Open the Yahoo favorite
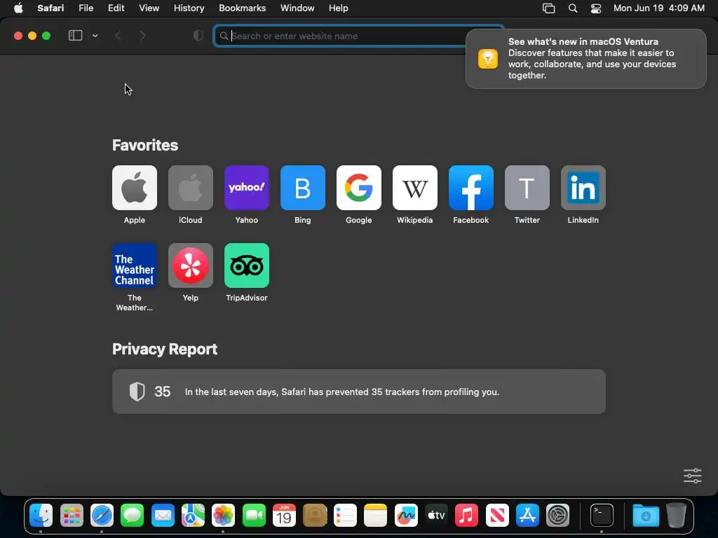Screen dimensions: 718x538 [246, 188]
